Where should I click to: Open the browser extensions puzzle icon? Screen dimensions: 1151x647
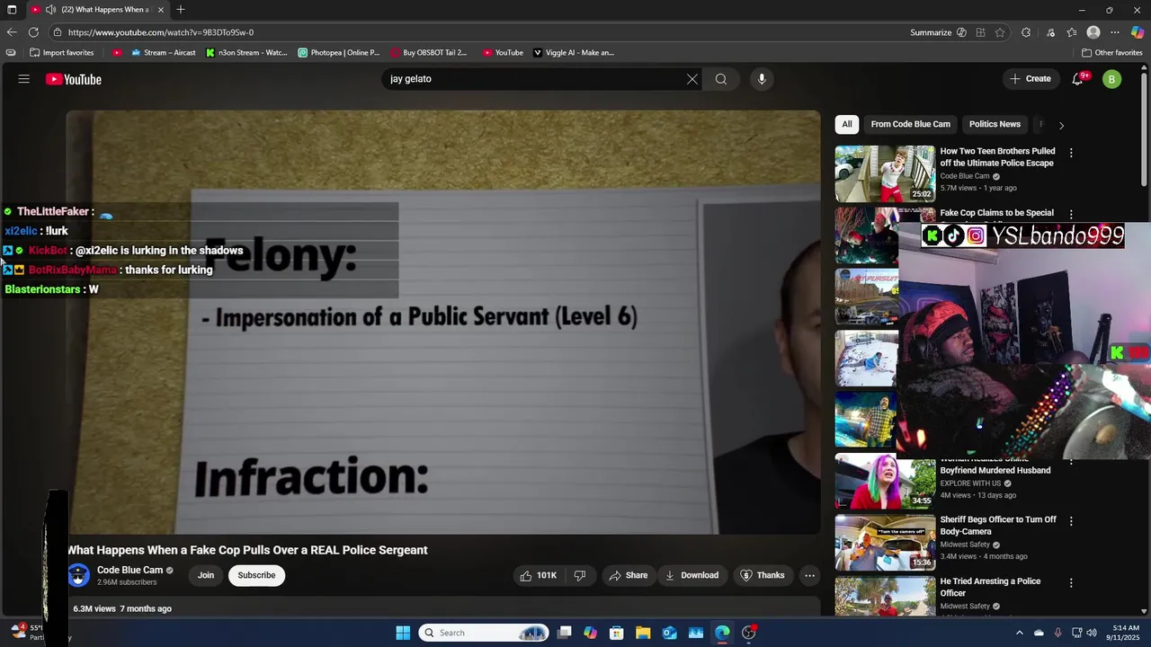click(x=1026, y=32)
